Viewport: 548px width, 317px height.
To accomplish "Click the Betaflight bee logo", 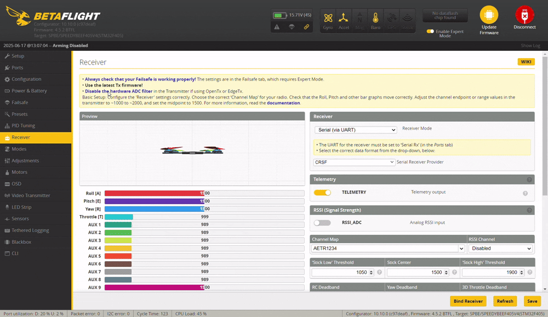I will click(x=19, y=16).
